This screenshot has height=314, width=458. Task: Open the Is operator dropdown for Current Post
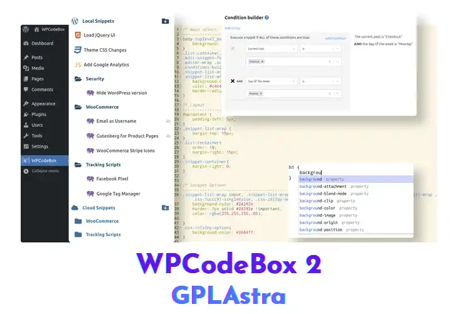coord(321,49)
